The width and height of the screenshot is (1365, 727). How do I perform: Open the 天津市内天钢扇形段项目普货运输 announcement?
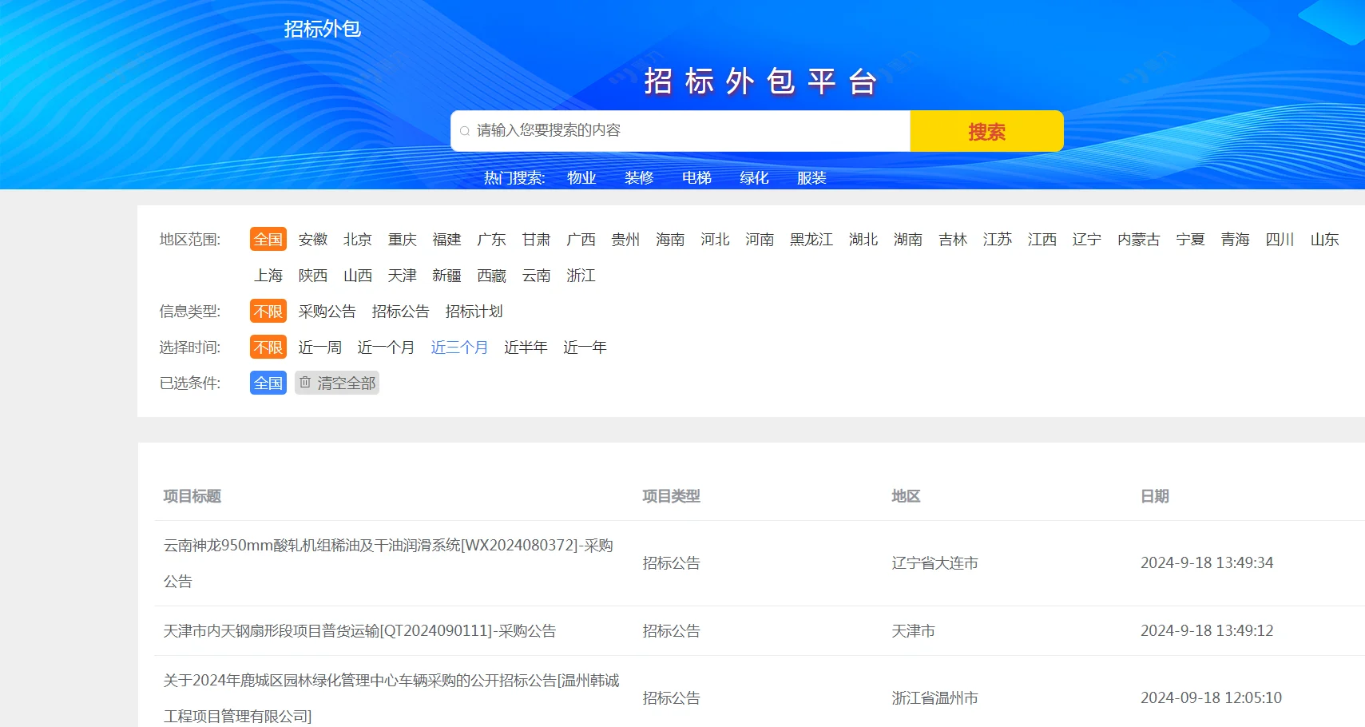pos(359,630)
